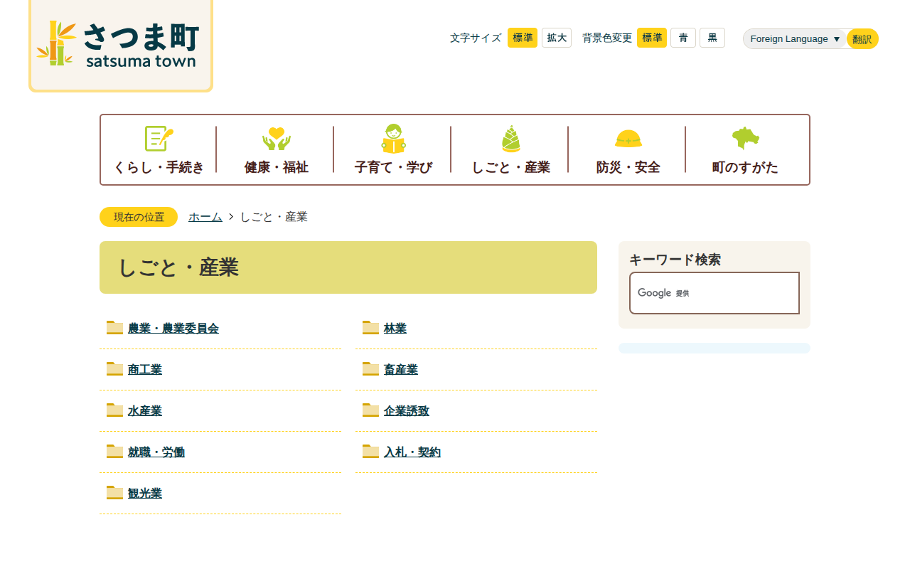The height and width of the screenshot is (569, 910).
Task: Open the 林業 link
Action: coord(395,329)
